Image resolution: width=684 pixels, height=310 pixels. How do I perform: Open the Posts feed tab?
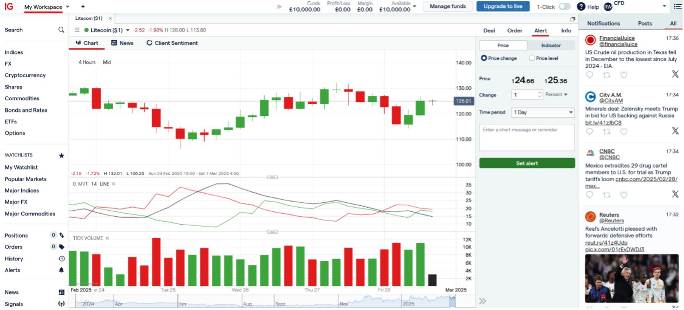[645, 23]
